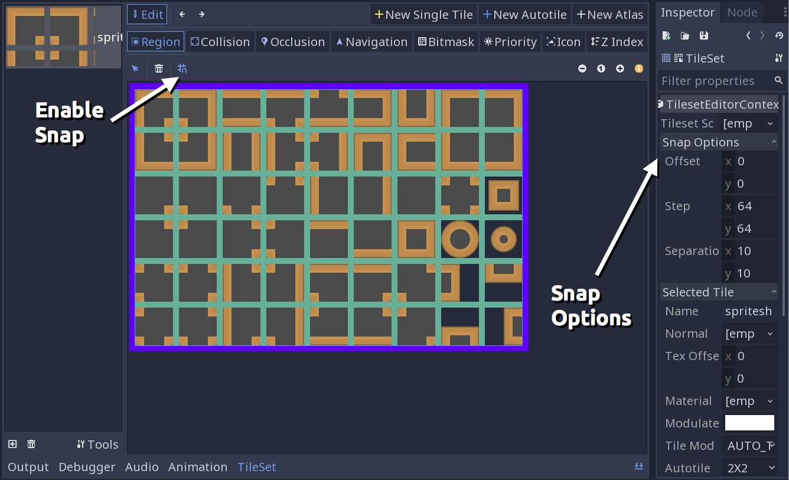
Task: Create a new resource in the Inspector
Action: pyautogui.click(x=666, y=35)
